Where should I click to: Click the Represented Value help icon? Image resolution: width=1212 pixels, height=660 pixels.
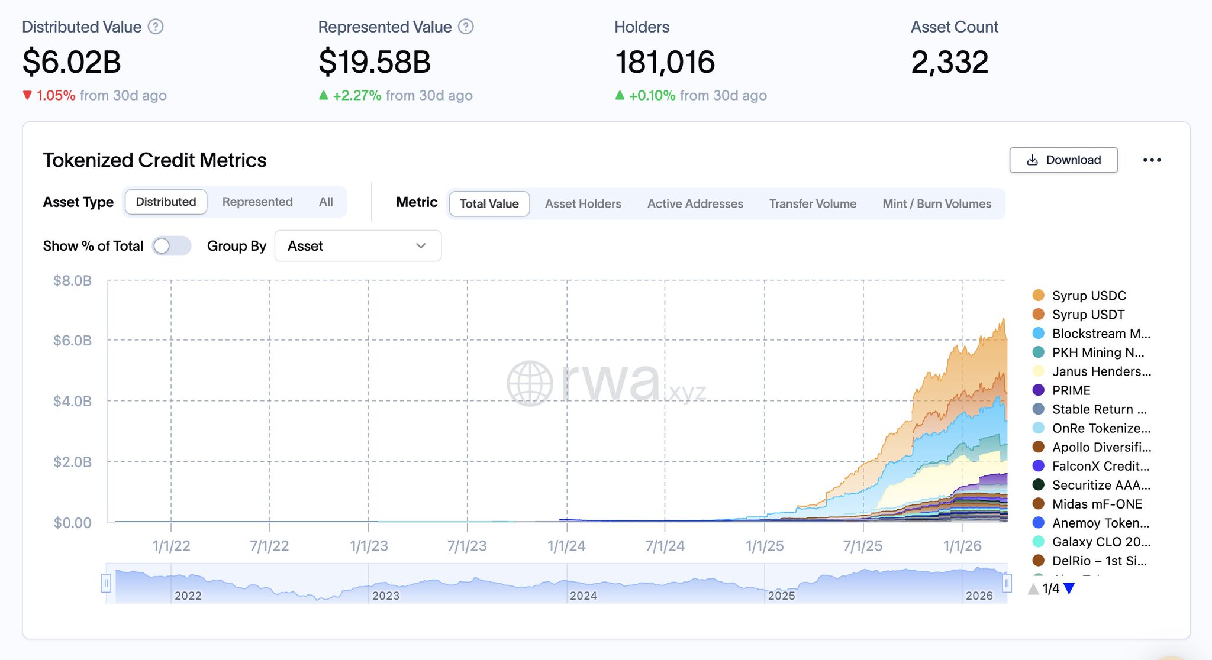(466, 27)
